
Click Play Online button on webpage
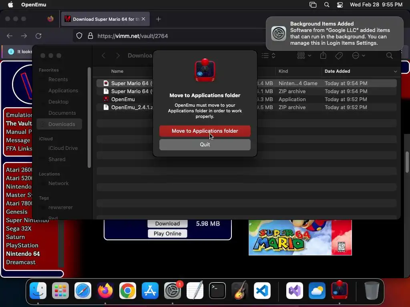(x=167, y=233)
